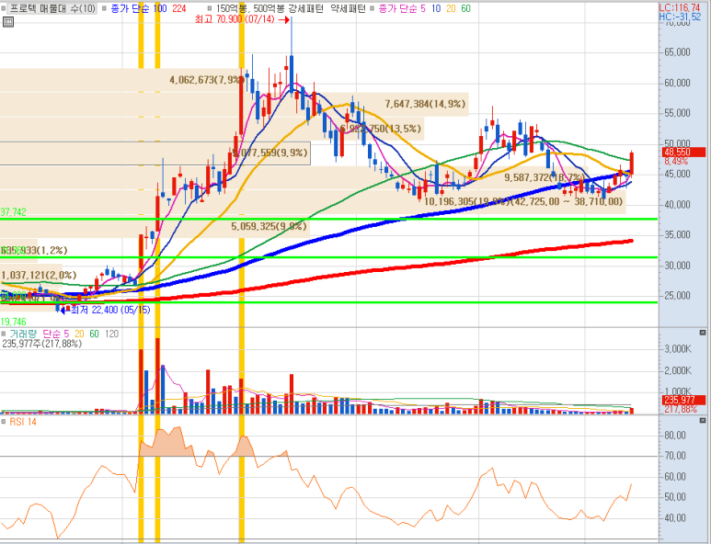Click the 9,587,372(18,7%) volume profile label

click(x=545, y=177)
